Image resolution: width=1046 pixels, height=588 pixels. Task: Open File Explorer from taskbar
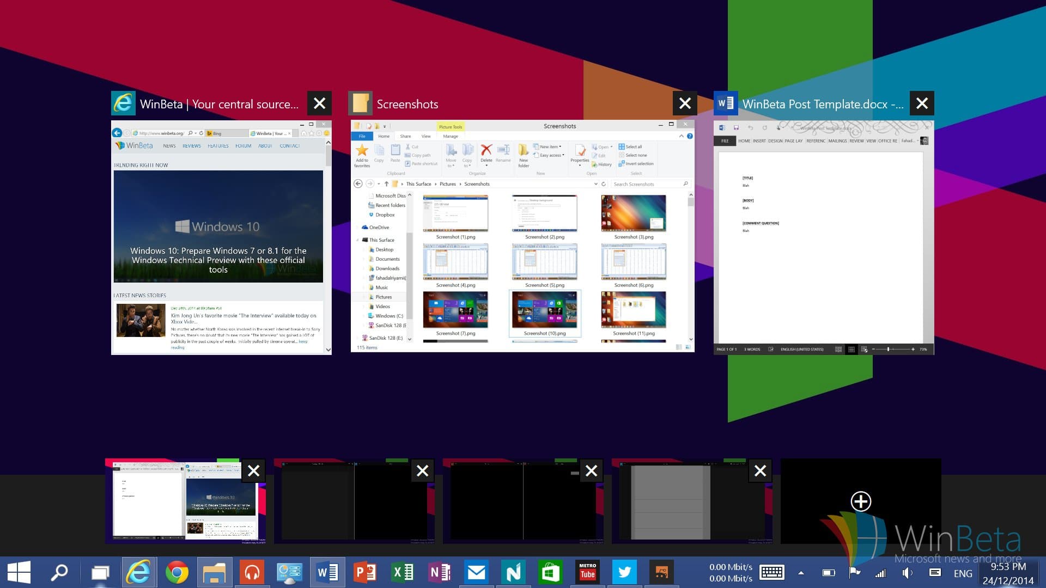(215, 572)
